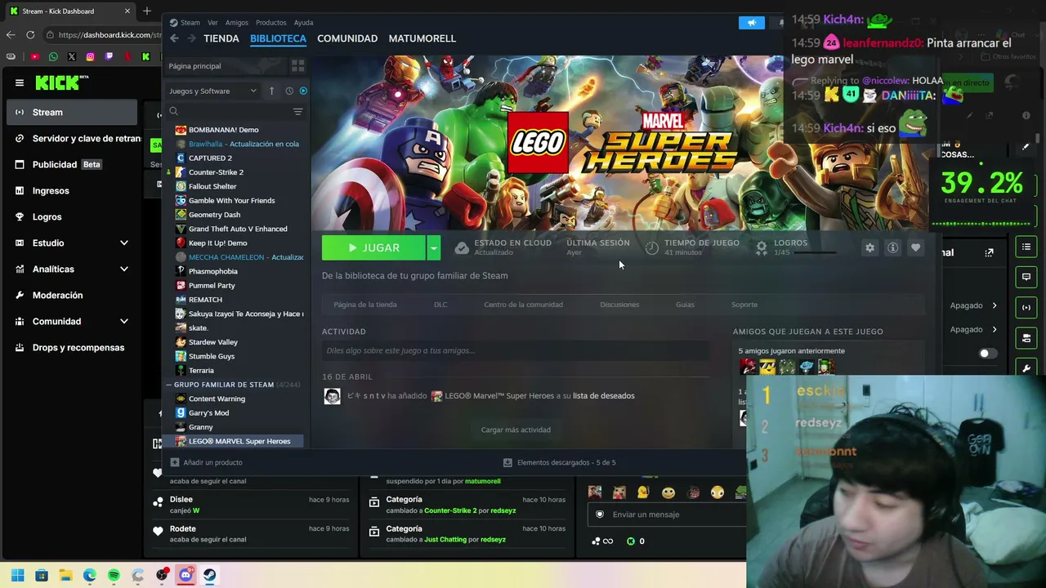Click Añadir un producto in Steam
Screen dimensions: 1046x588
click(206, 462)
